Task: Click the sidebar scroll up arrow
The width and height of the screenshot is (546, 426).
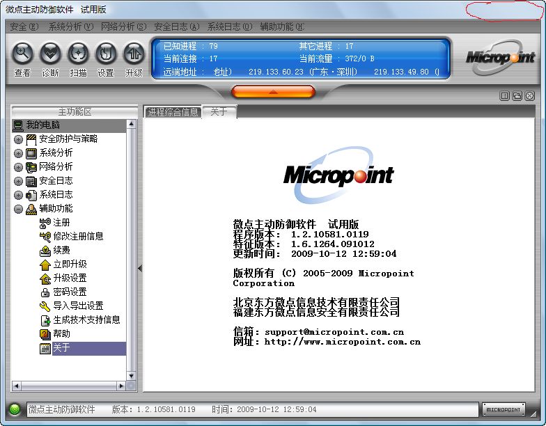Action: pos(131,124)
